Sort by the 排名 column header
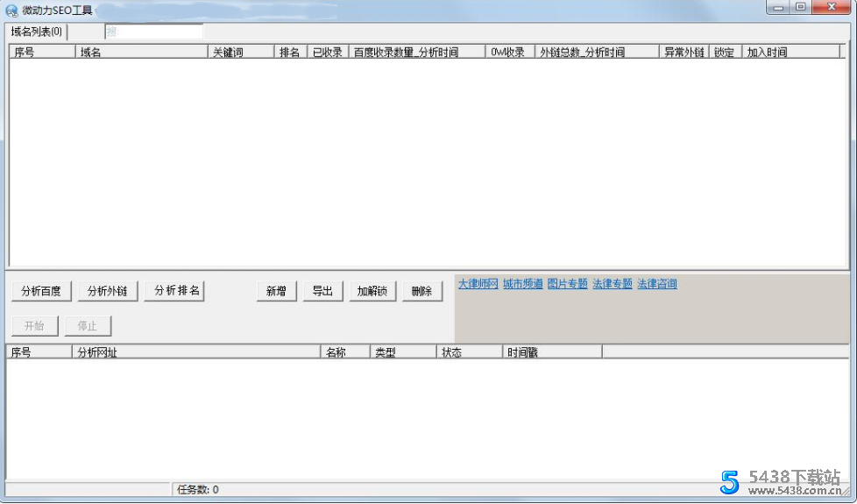This screenshot has width=857, height=504. click(x=291, y=52)
